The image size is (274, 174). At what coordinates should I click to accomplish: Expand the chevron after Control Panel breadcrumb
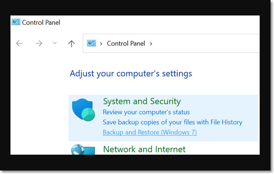[151, 43]
